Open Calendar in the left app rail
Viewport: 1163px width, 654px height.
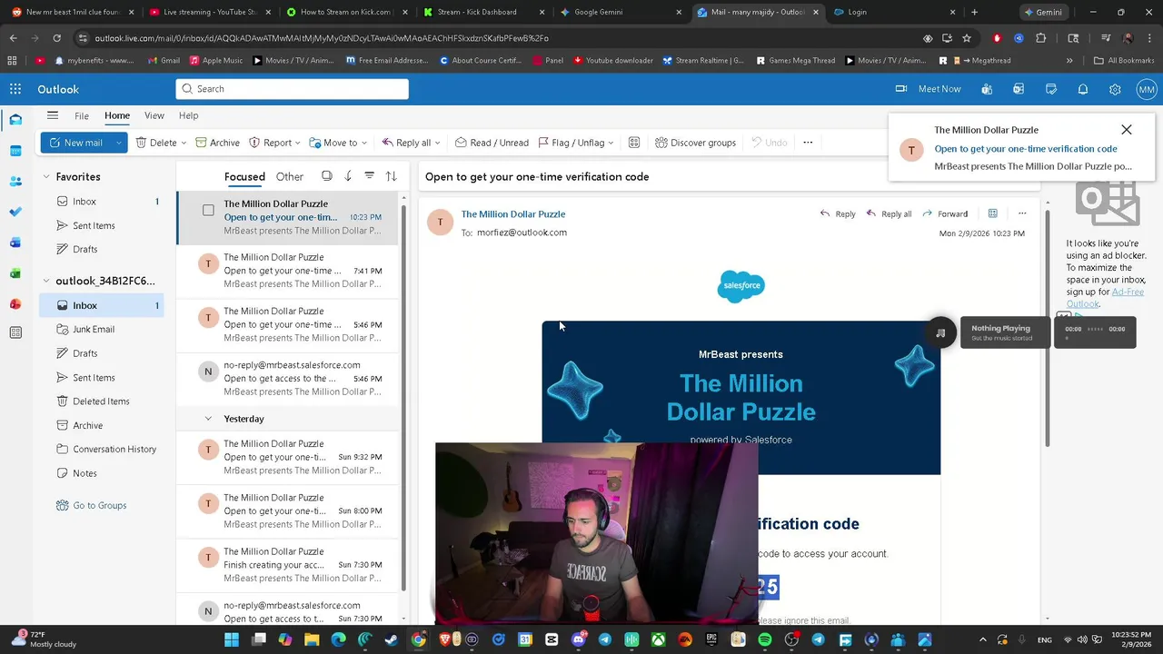coord(15,151)
